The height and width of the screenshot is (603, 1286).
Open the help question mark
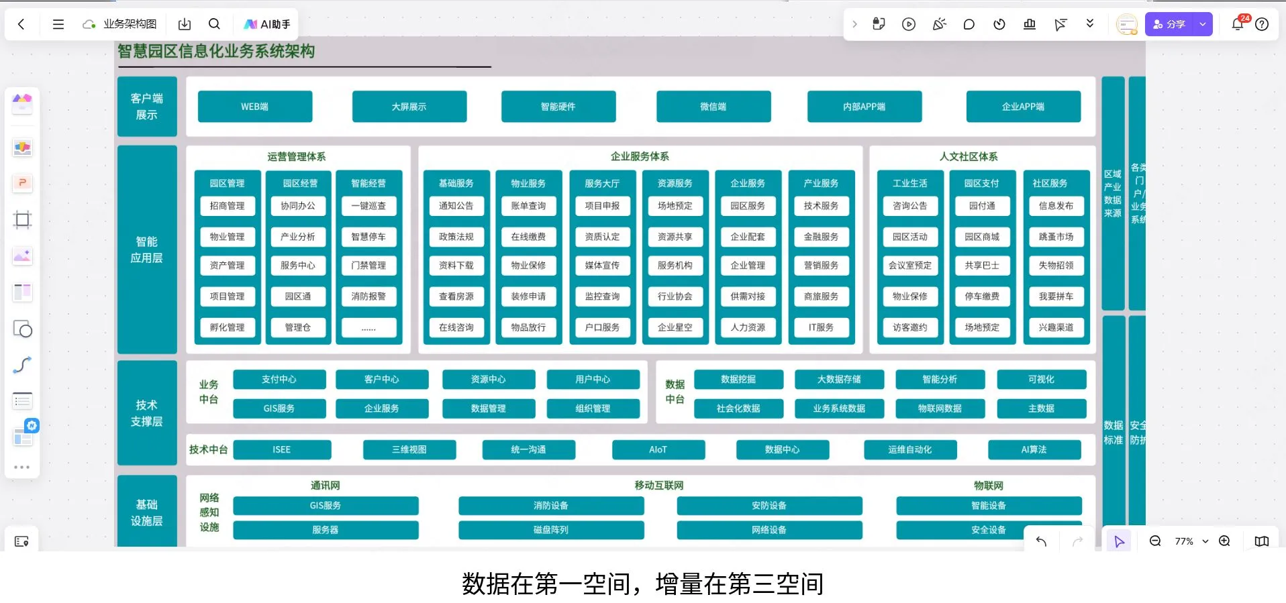(1262, 24)
